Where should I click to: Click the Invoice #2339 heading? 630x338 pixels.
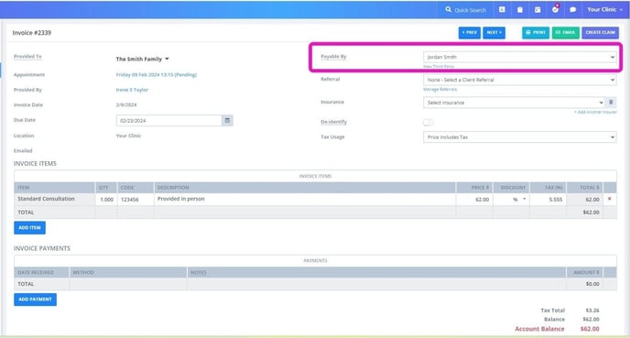pyautogui.click(x=32, y=33)
